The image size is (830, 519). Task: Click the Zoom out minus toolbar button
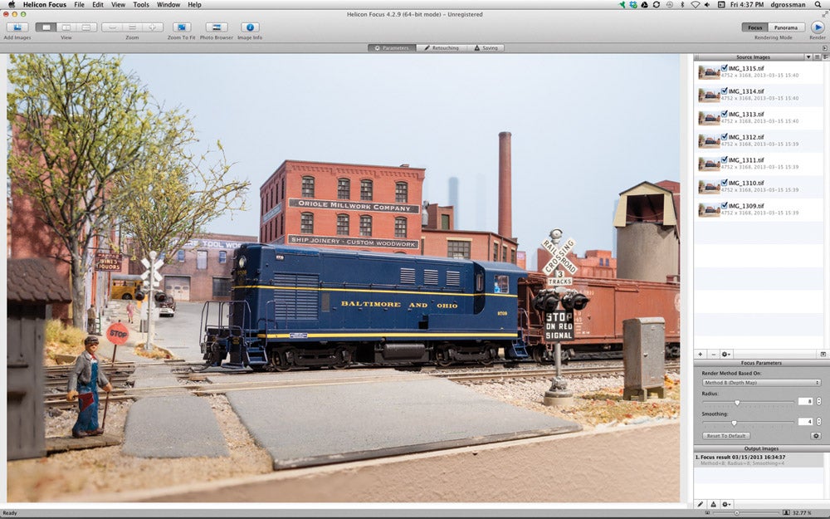point(112,27)
